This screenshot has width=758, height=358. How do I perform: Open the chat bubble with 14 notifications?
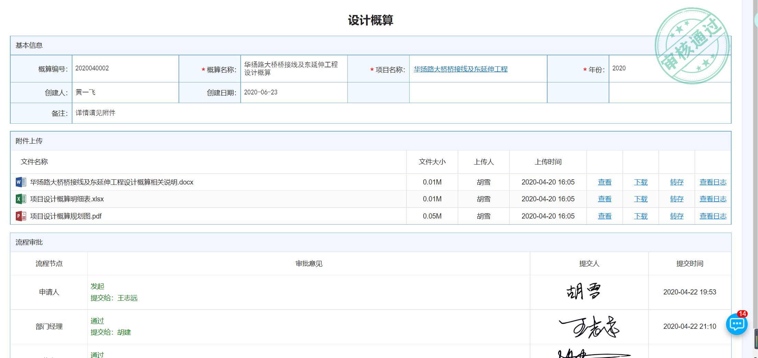736,324
